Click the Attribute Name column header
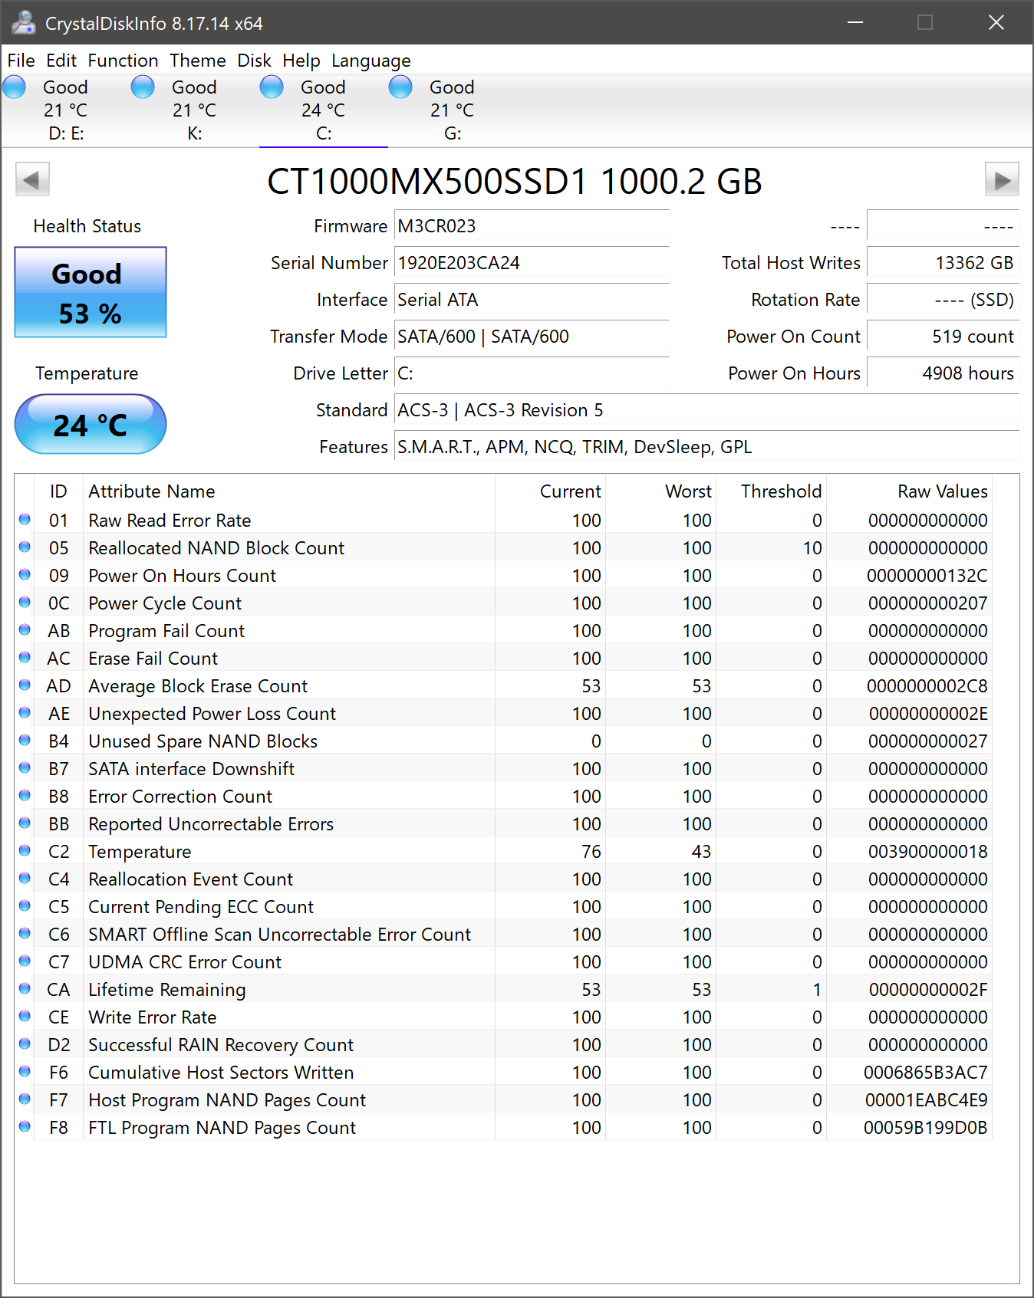 288,491
